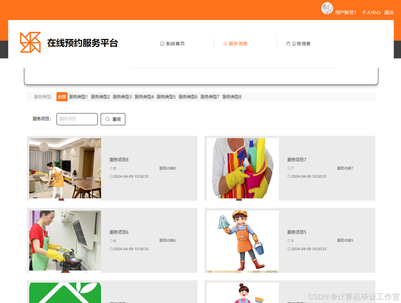This screenshot has width=401, height=303.
Task: Open the 服务项目7 title
Action: pyautogui.click(x=297, y=160)
